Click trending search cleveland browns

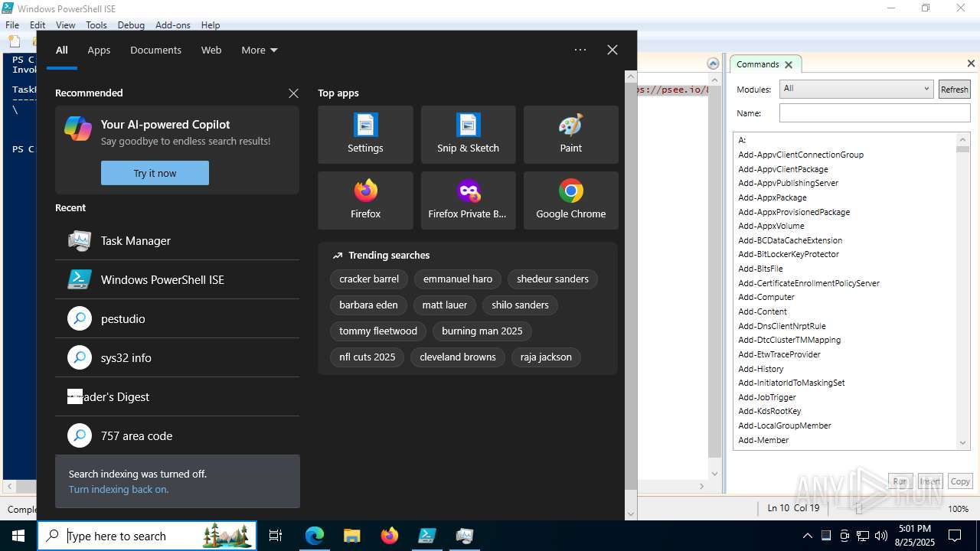(x=458, y=357)
